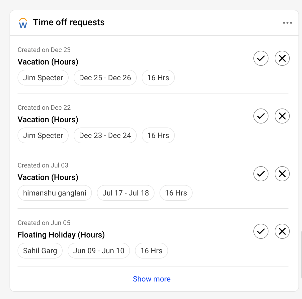Select the Dec 23 - Dec 24 date chip
This screenshot has height=299, width=302.
click(x=105, y=135)
